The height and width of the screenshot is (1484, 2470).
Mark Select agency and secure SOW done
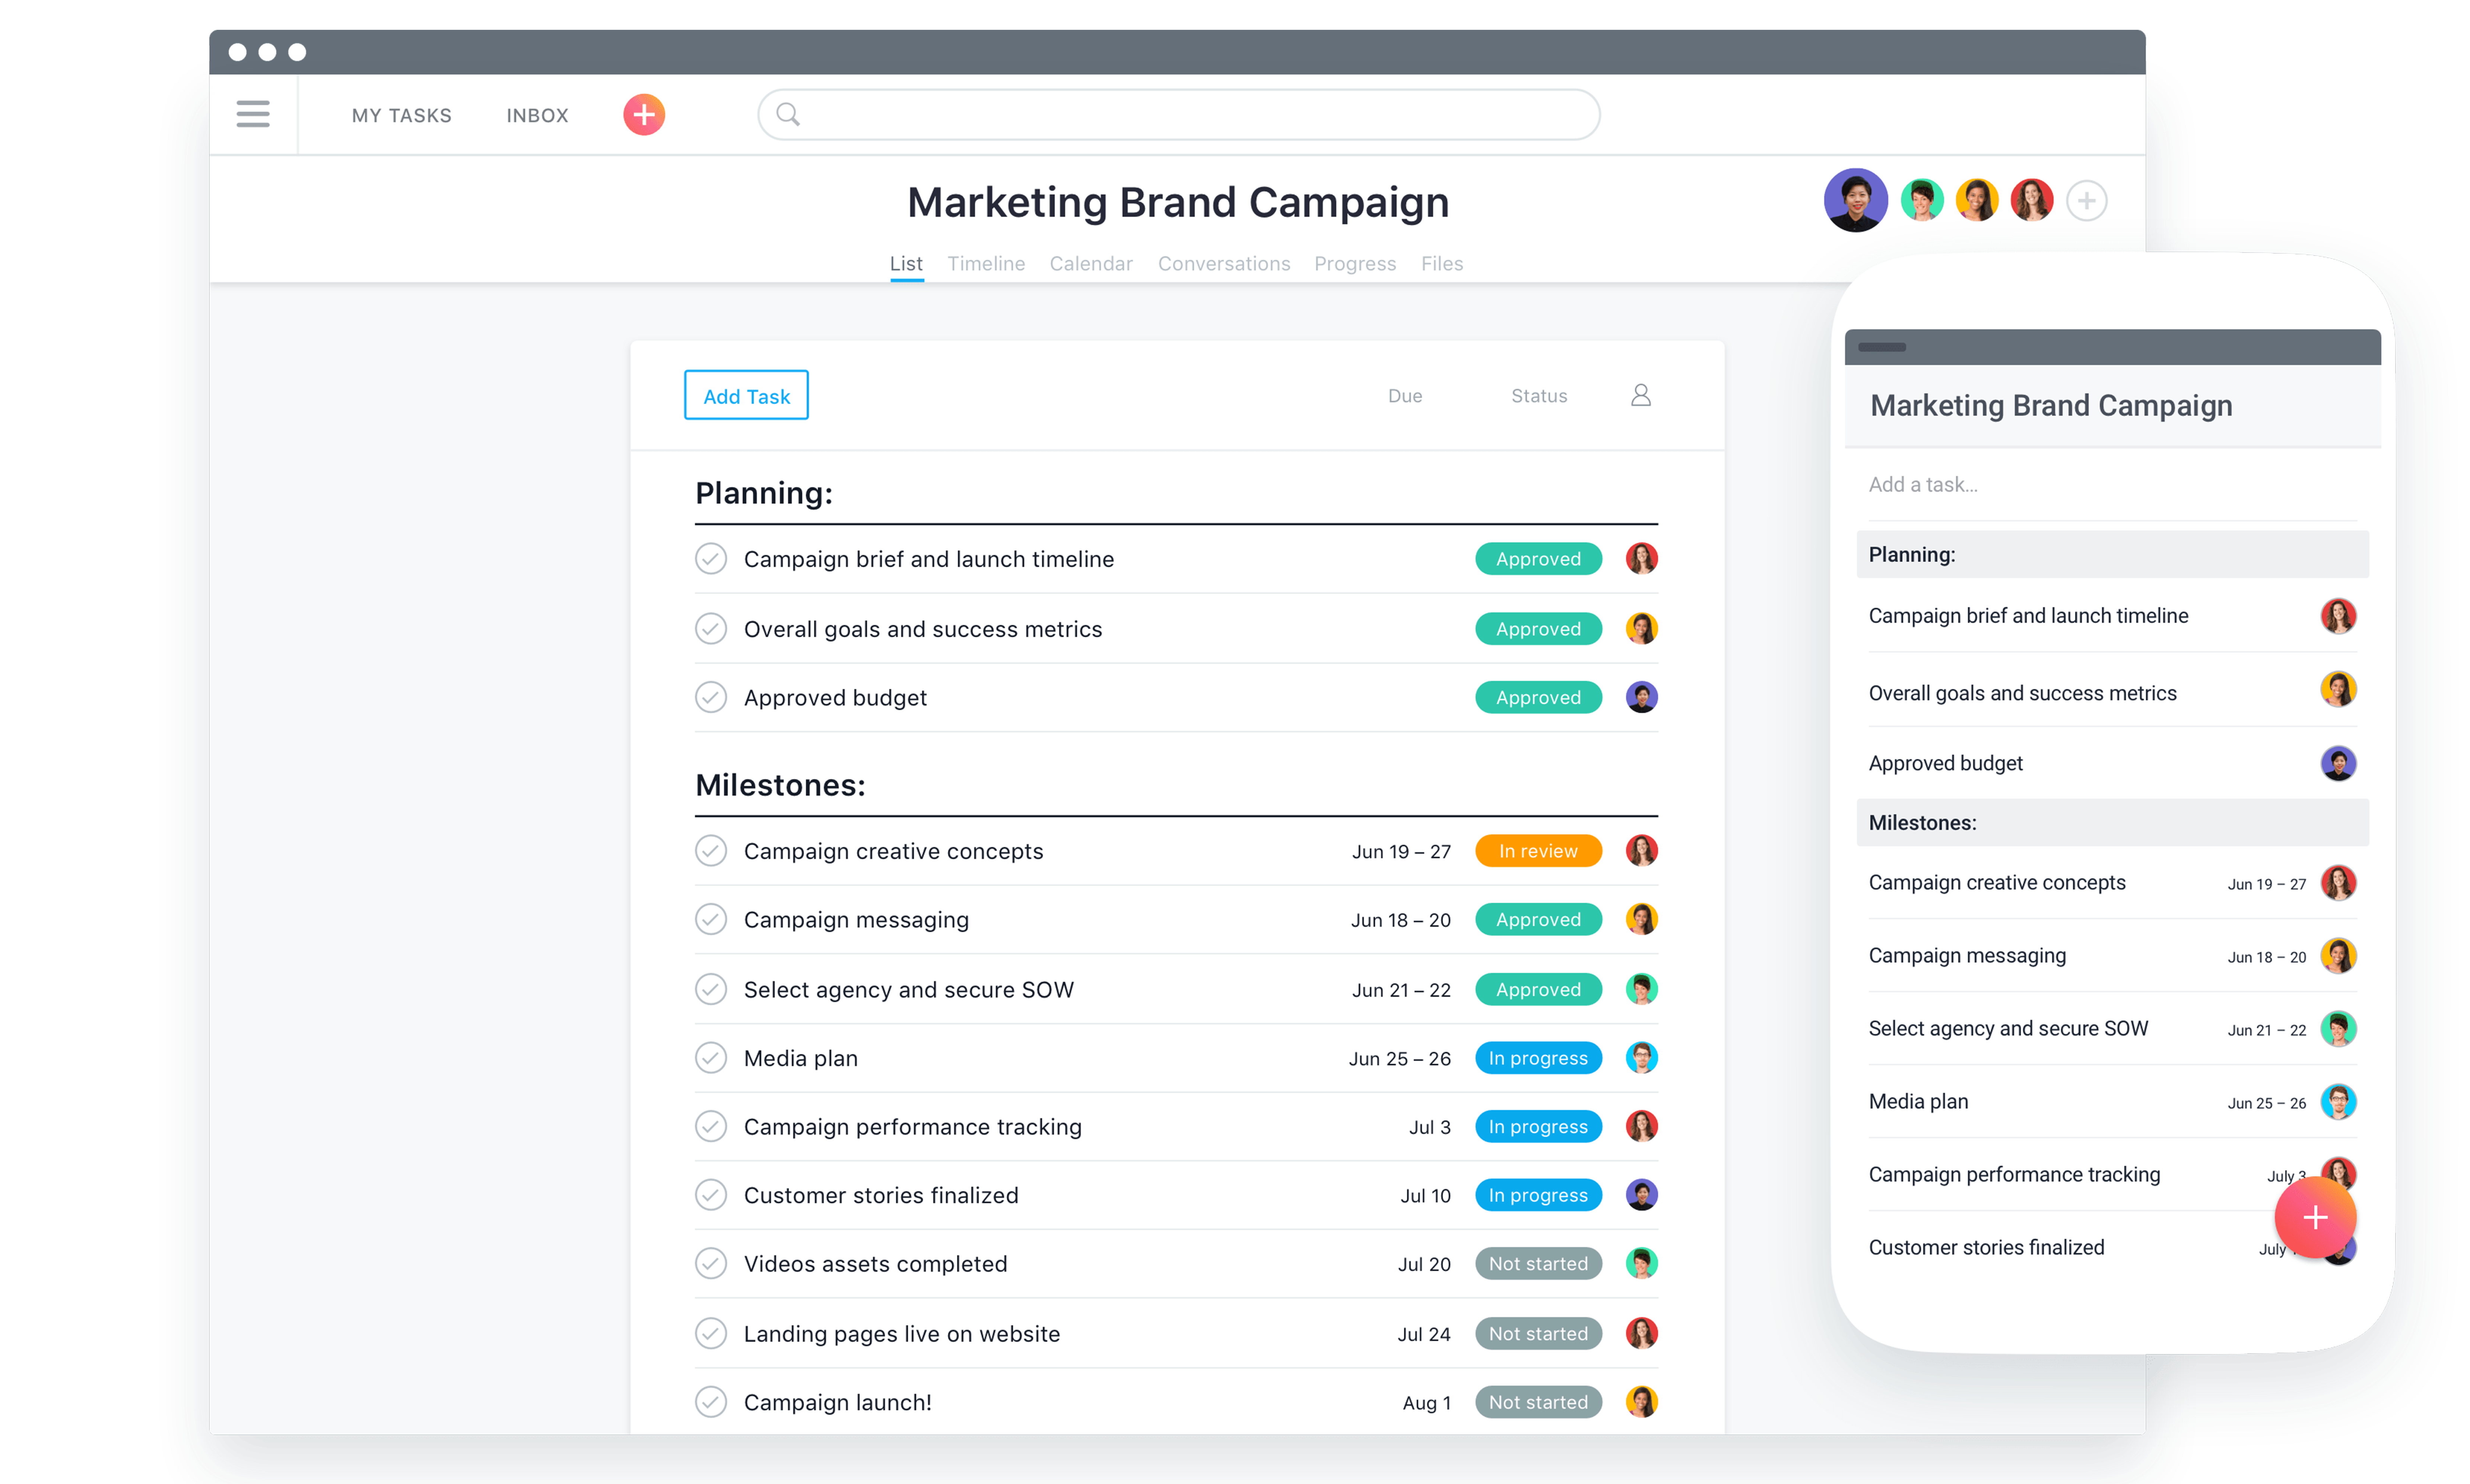click(711, 989)
